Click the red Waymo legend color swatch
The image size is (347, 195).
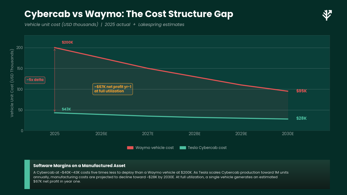130,148
